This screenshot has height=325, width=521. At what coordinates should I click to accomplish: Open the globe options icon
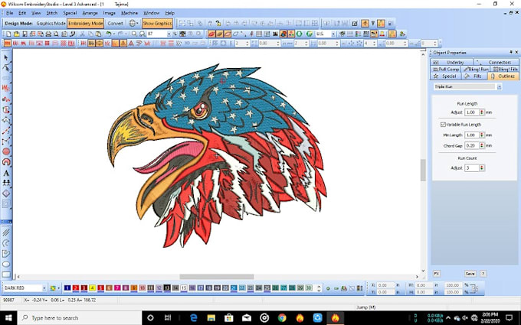coord(133,23)
